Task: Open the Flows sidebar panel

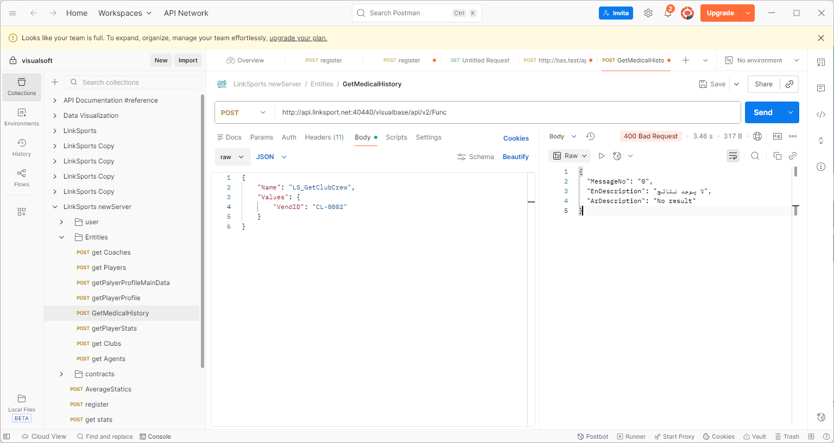Action: [x=22, y=178]
